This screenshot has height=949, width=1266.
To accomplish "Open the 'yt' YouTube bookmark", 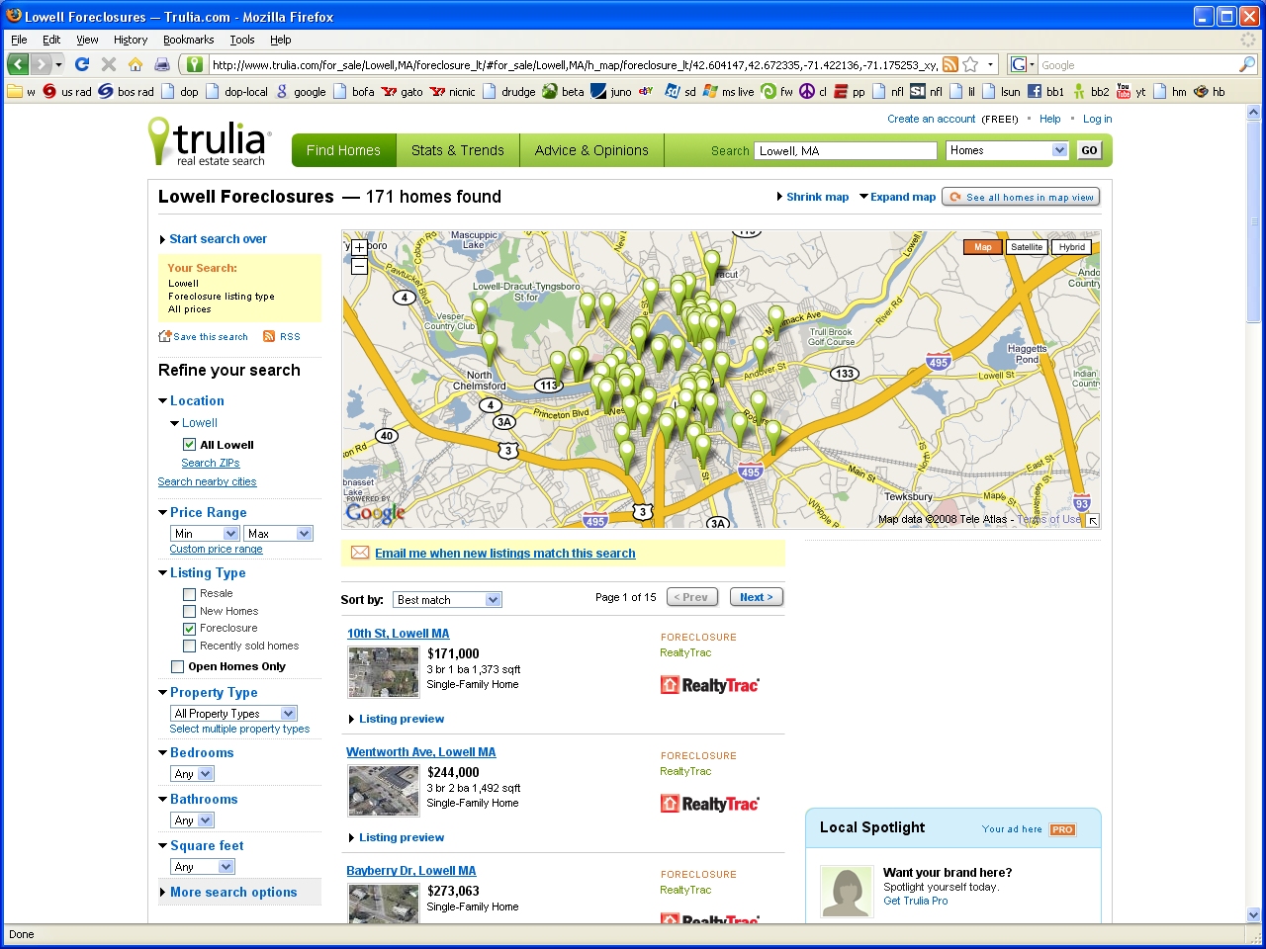I will (x=1130, y=92).
